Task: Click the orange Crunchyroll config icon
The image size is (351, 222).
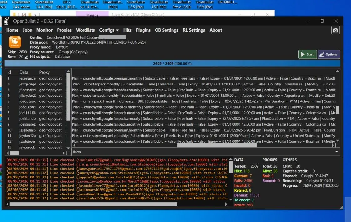Action: [x=15, y=42]
